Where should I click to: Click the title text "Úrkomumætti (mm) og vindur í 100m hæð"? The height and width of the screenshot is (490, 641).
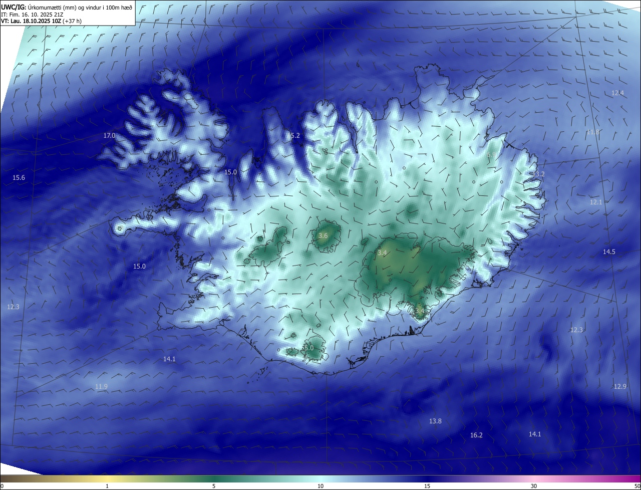pos(80,7)
